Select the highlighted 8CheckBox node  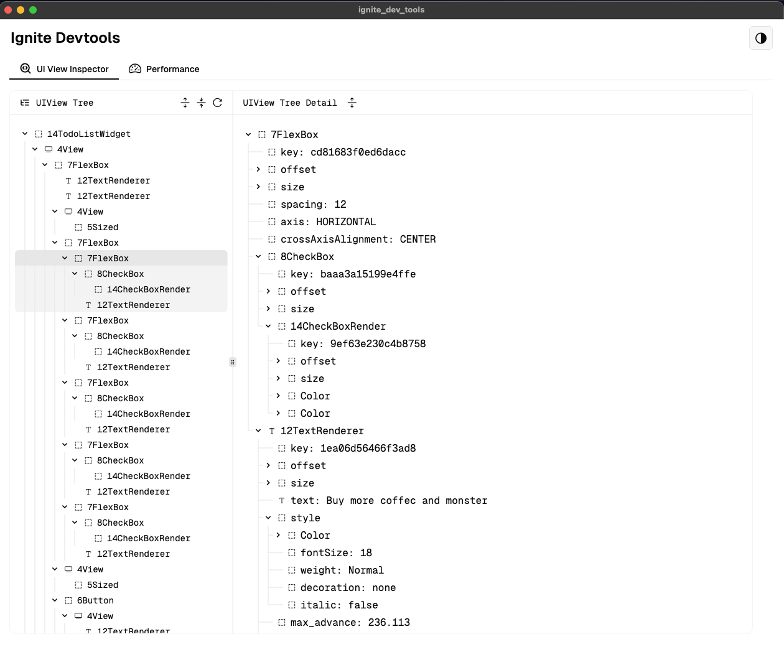pos(120,274)
